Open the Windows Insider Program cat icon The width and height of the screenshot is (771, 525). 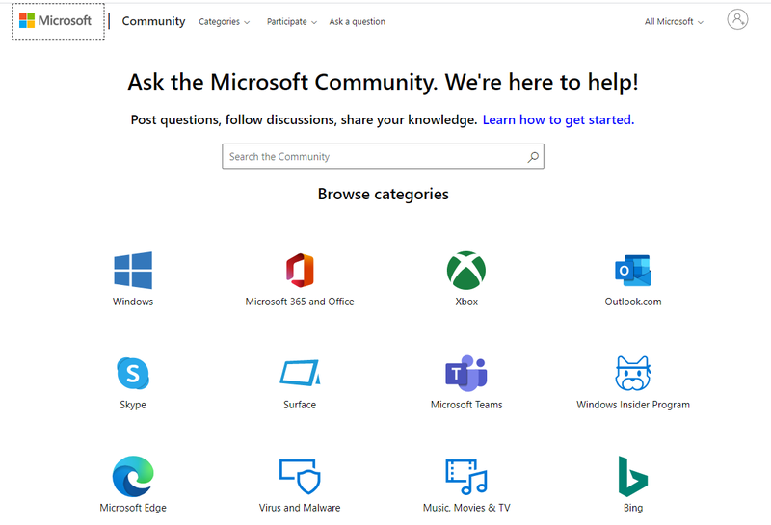[633, 373]
